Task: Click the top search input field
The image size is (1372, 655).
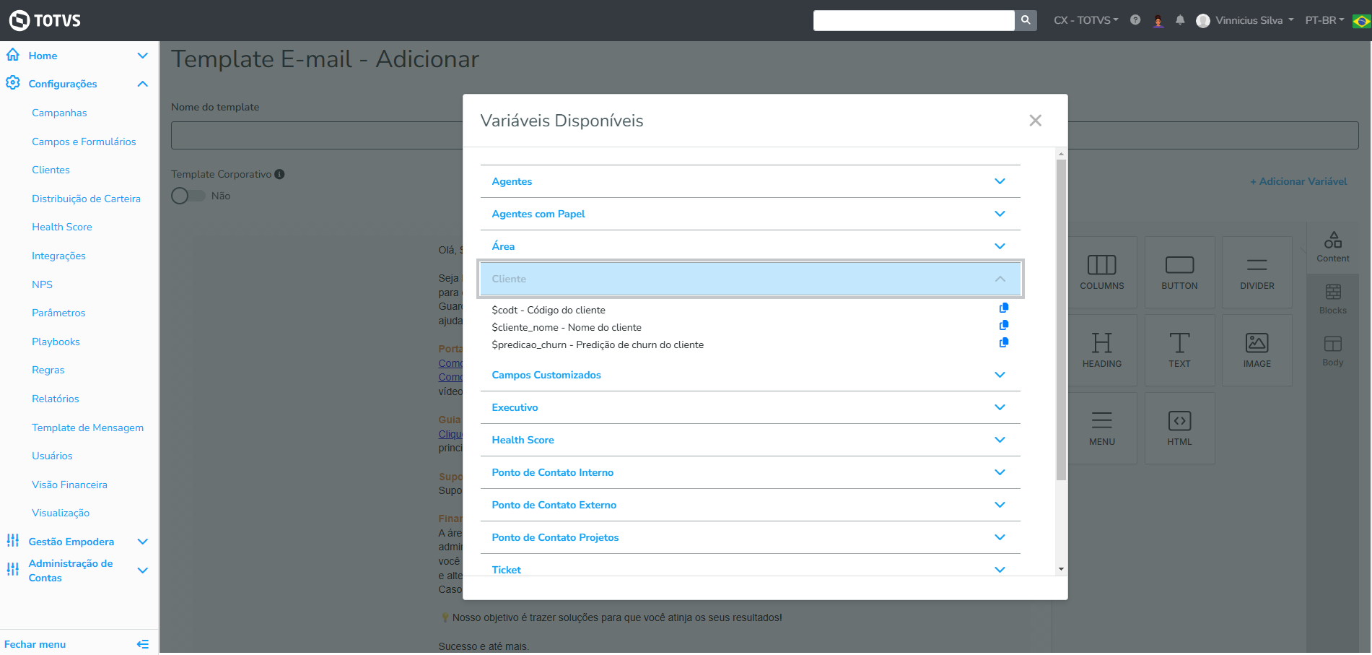Action: point(914,20)
